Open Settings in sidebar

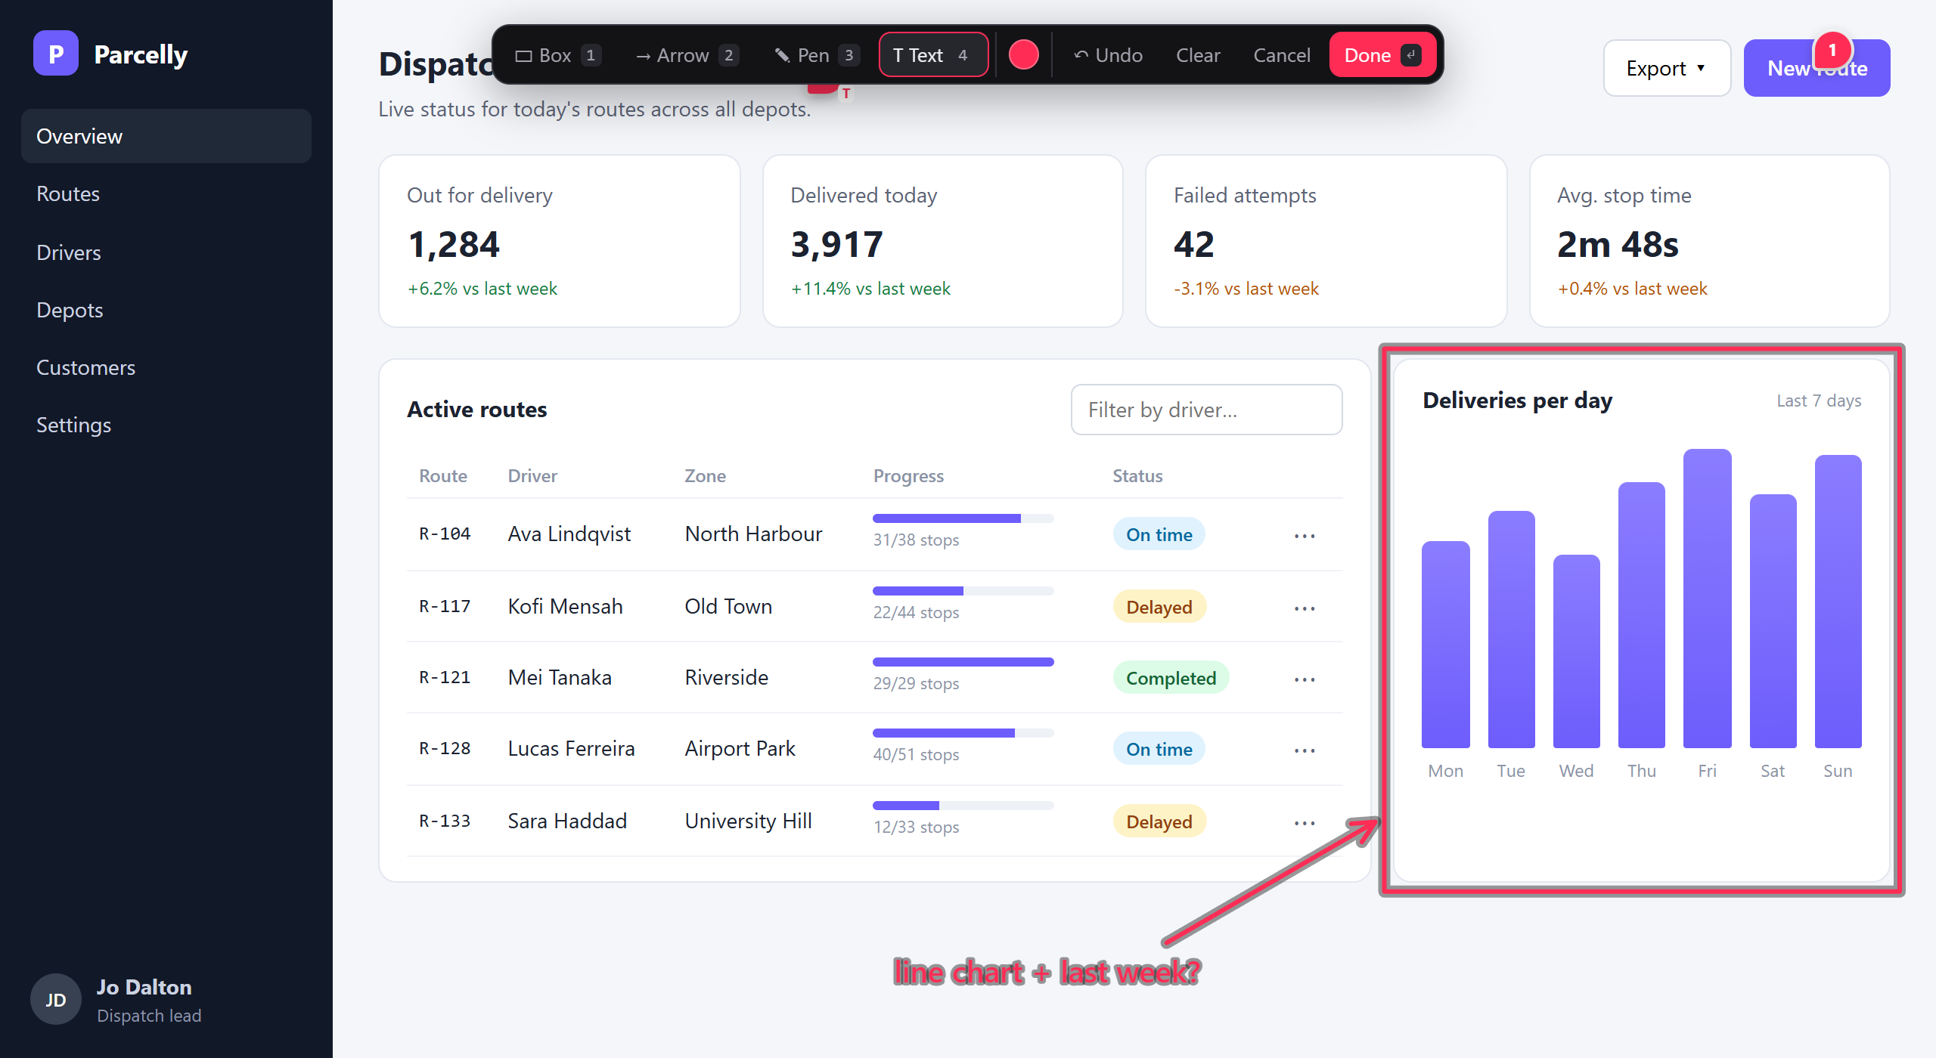click(166, 425)
